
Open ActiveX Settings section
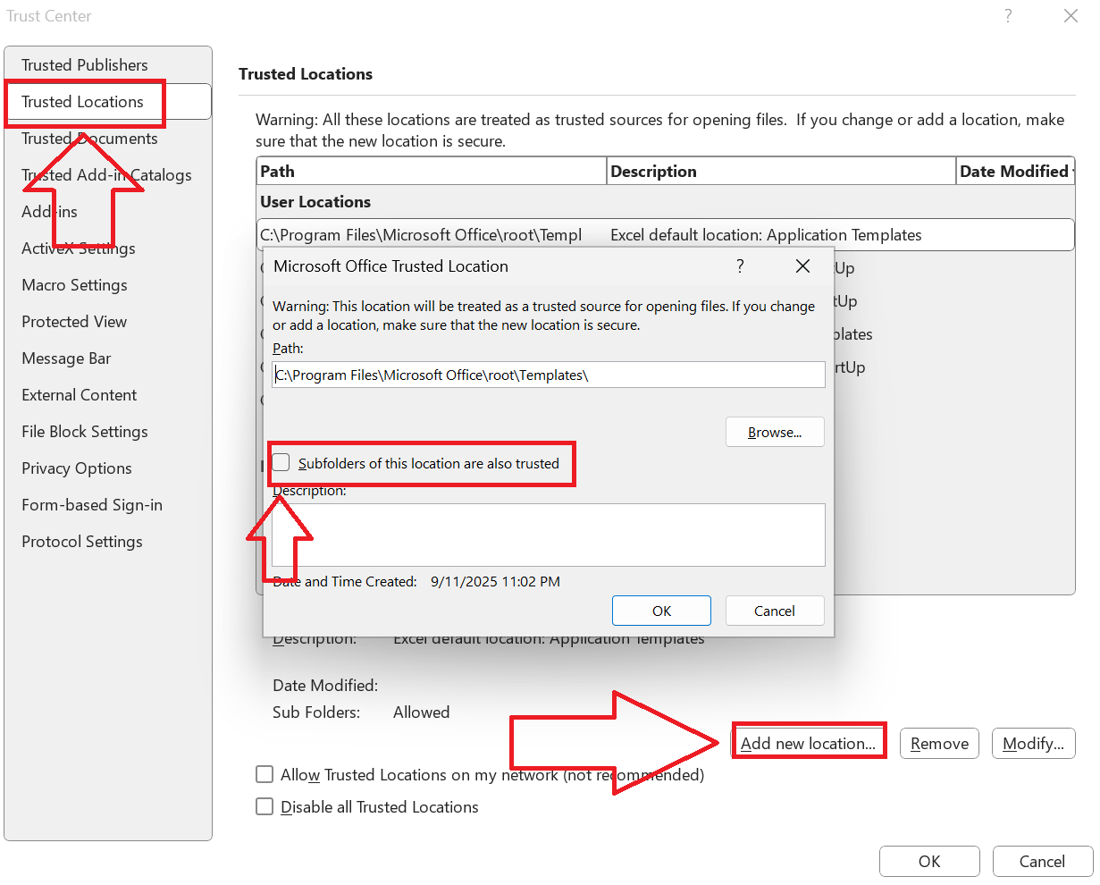[78, 248]
